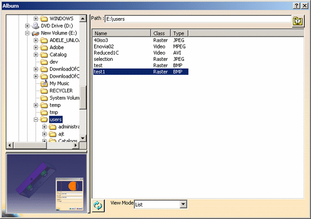This screenshot has width=311, height=219.
Task: Click the administra folder icon
Action: pos(52,127)
